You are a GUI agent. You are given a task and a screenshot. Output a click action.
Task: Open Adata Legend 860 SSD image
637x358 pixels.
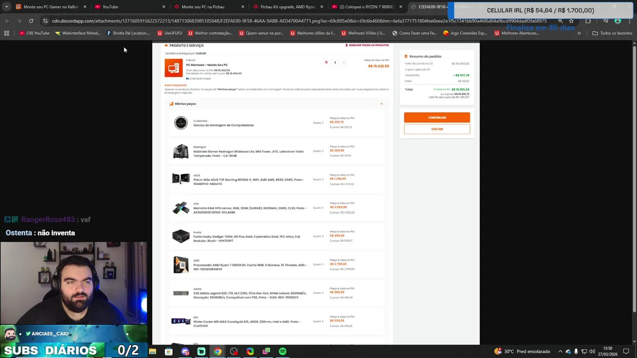[181, 293]
